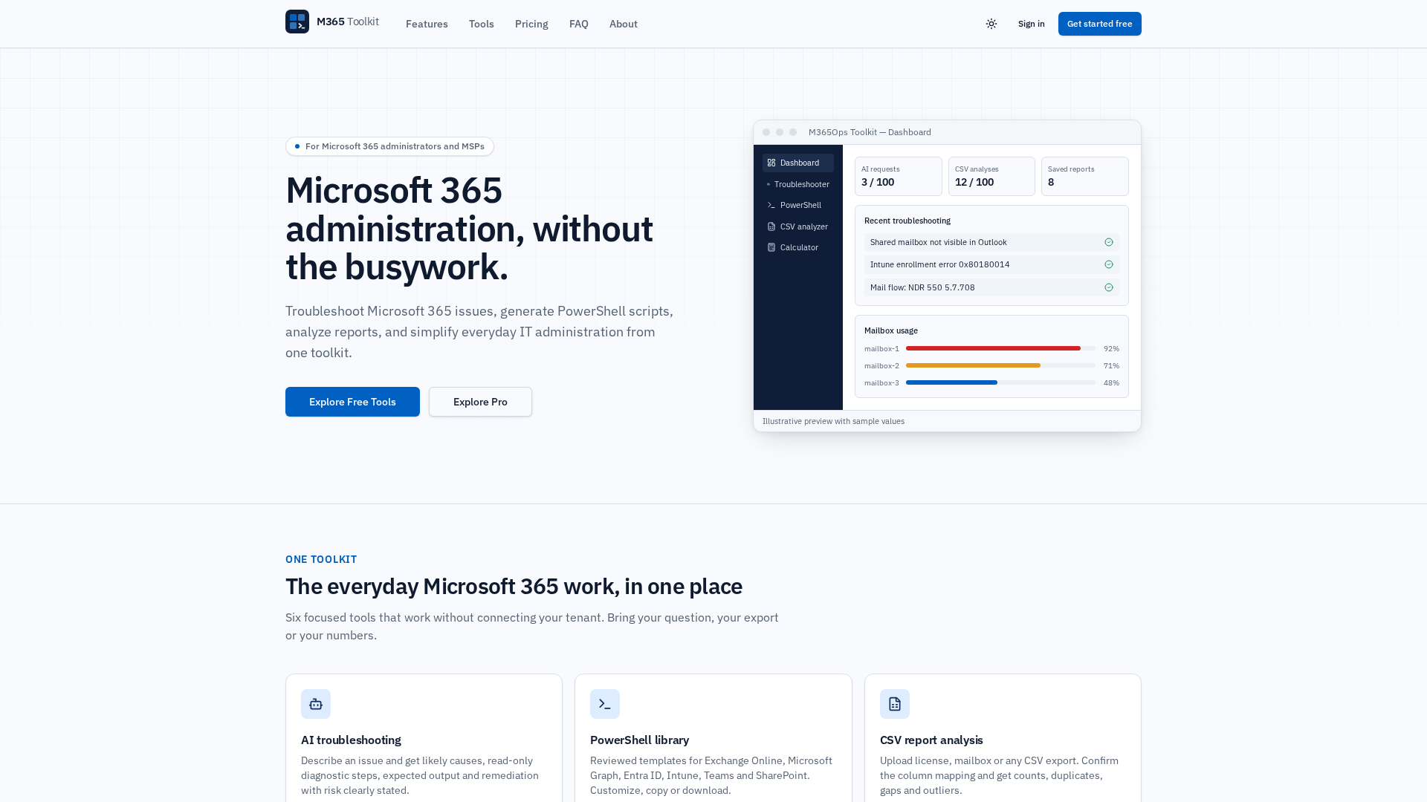The width and height of the screenshot is (1427, 802).
Task: Click check icon on Mail flow NDR row
Action: (x=1109, y=287)
